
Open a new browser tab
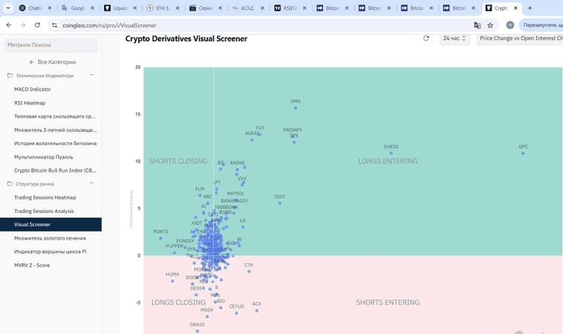[x=530, y=8]
